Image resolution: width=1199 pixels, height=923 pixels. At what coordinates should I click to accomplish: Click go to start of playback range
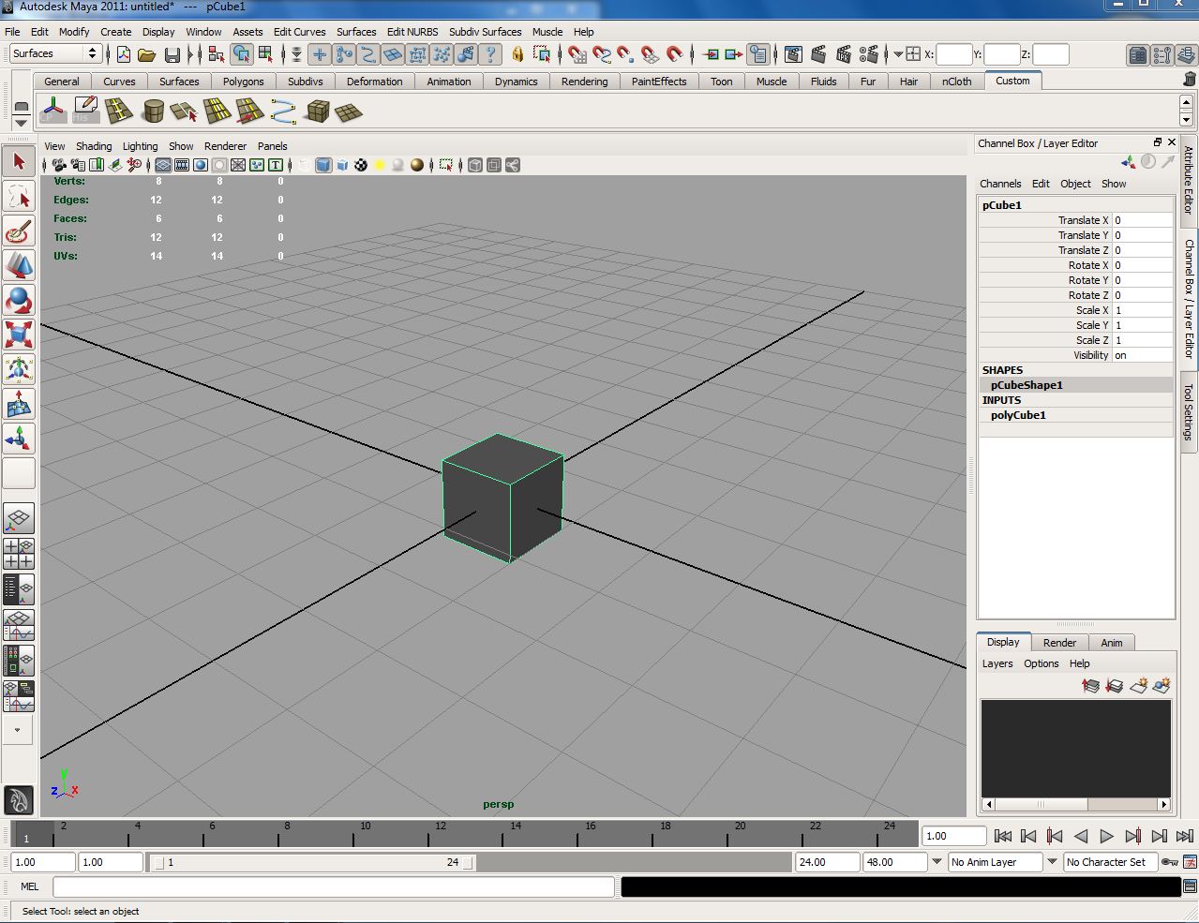click(x=1002, y=836)
